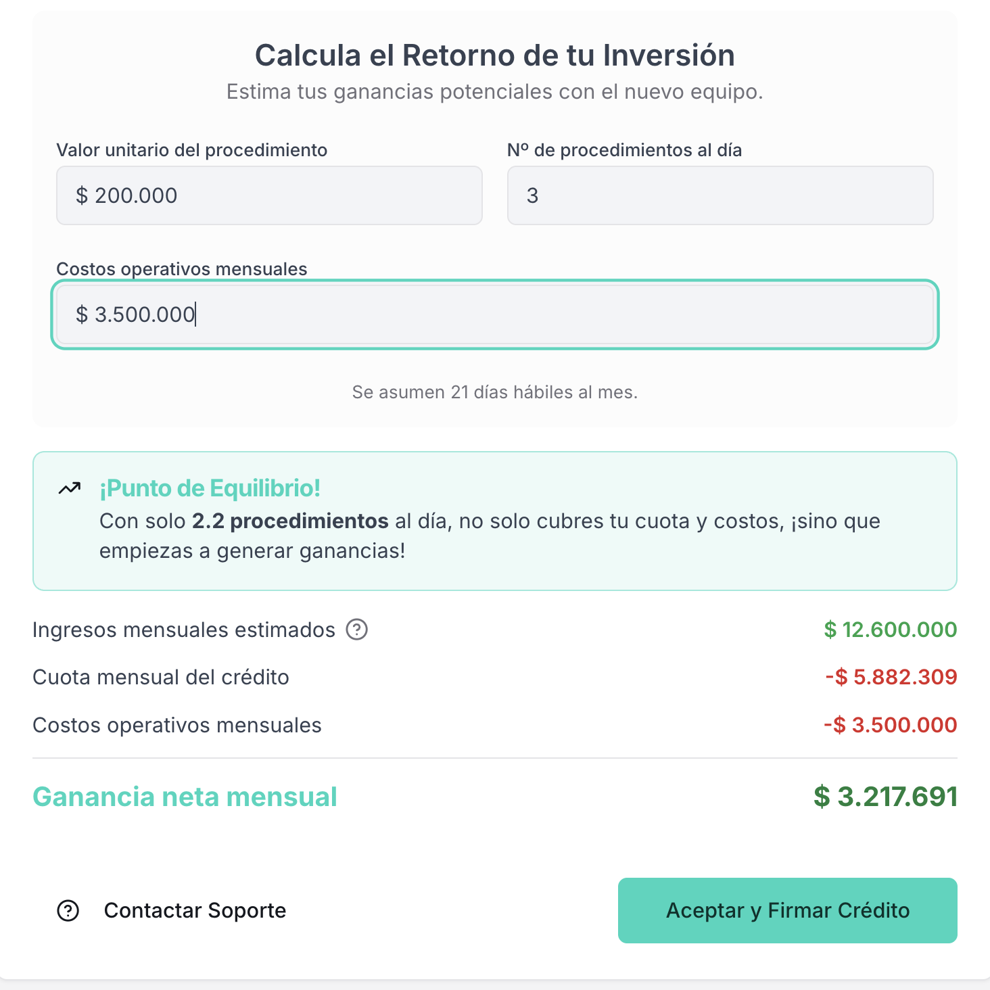Click the Nº de procedimientos al día input
Viewport: 990px width, 990px height.
720,195
